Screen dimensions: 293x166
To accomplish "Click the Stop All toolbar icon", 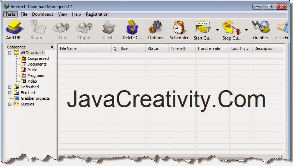I will (85, 28).
